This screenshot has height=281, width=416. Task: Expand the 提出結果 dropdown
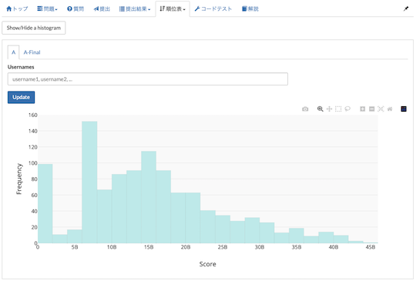coord(135,8)
